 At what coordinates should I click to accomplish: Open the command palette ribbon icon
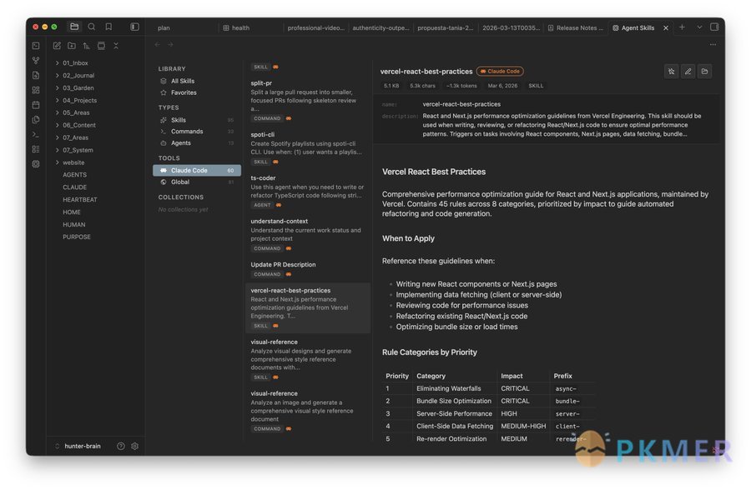(36, 134)
